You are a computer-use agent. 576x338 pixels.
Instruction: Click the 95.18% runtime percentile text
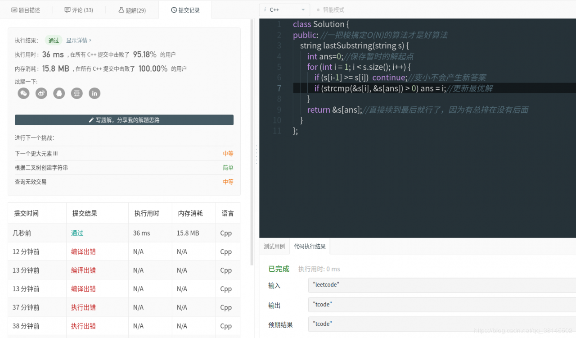(145, 55)
